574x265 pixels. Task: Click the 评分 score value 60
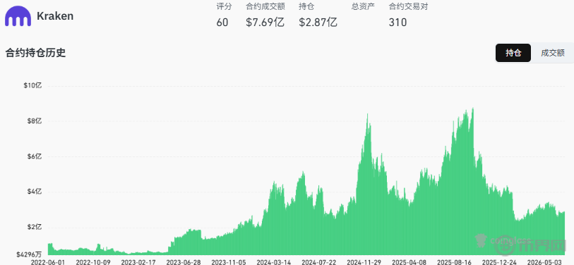click(222, 23)
